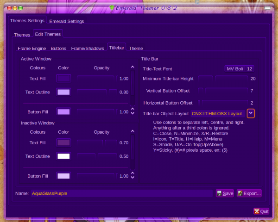
Task: Click the green maximize window button
Action: point(20,8)
